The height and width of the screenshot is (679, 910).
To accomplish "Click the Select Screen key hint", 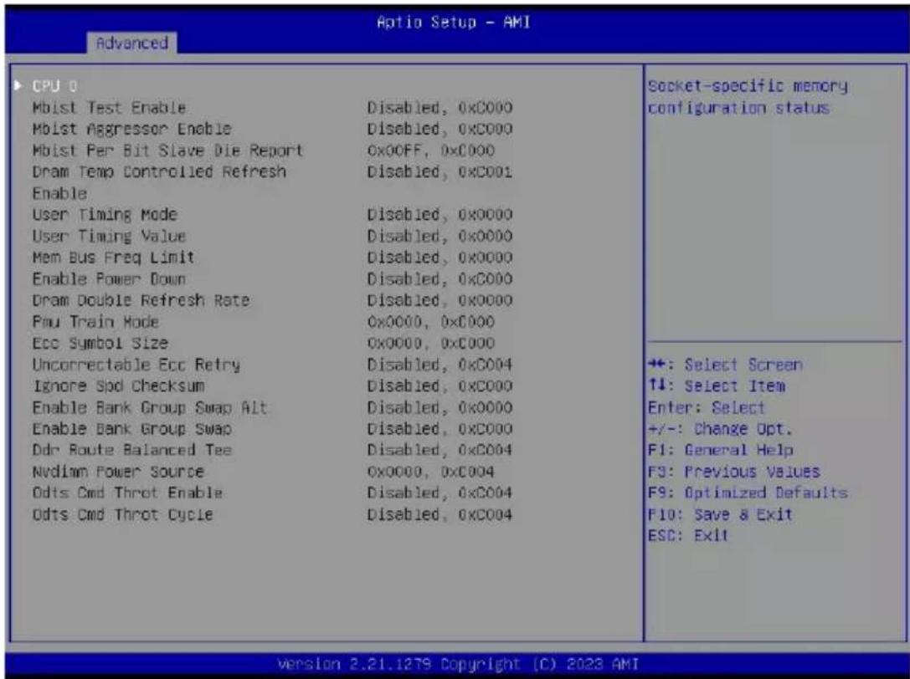I will coord(726,365).
